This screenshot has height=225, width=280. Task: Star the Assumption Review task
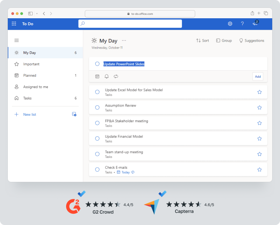coord(259,108)
